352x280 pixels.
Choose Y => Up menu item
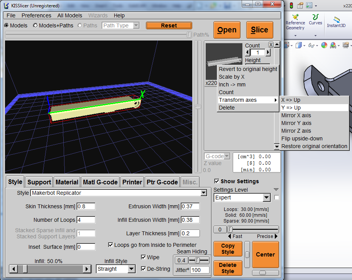click(314, 108)
